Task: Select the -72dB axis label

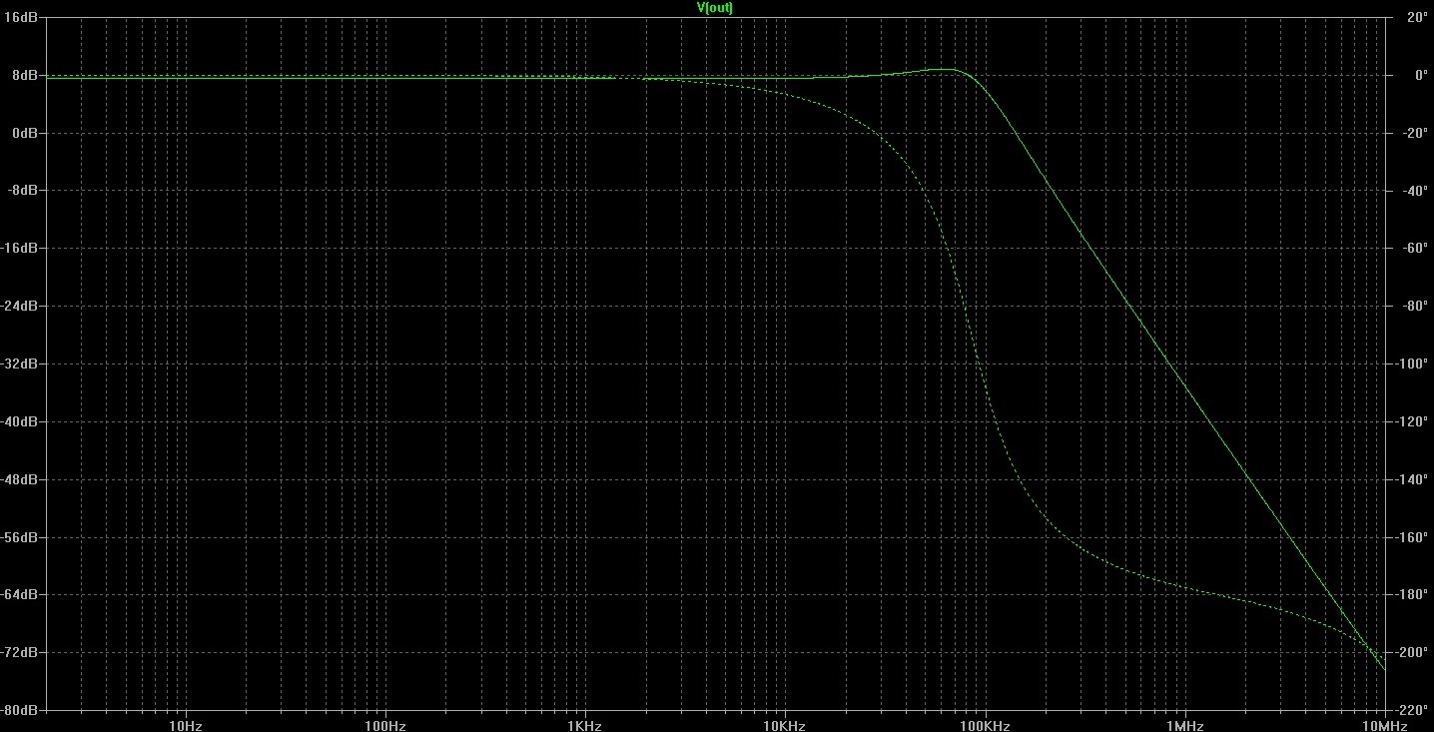Action: [19, 652]
